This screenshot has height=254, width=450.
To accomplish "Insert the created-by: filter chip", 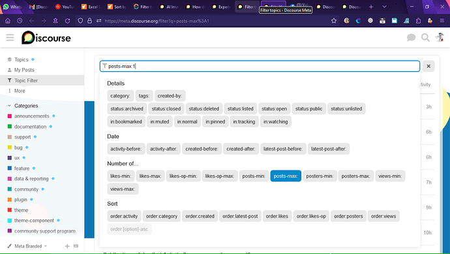I will pyautogui.click(x=170, y=96).
